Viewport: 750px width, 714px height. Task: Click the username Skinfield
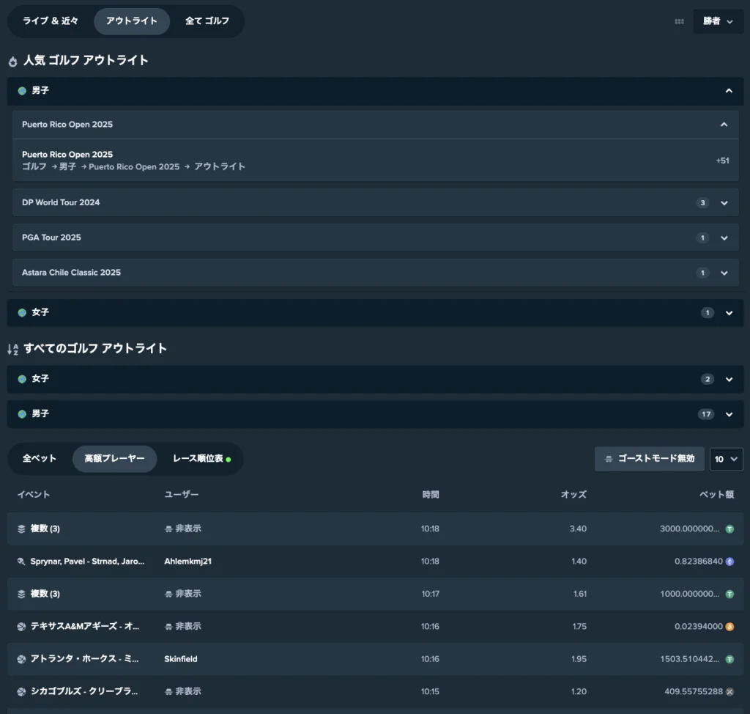click(181, 659)
